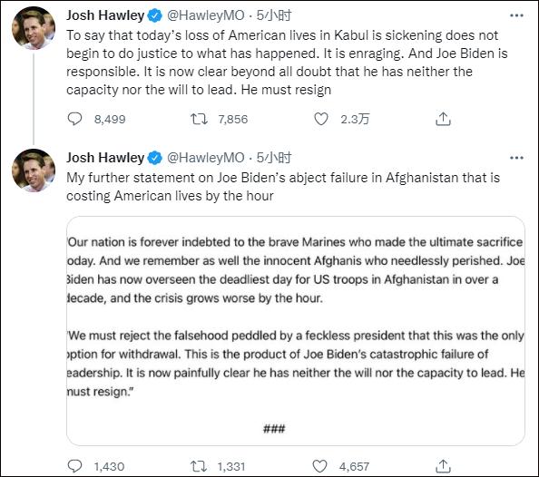Open Josh Hawley profile name in first tweet
This screenshot has width=539, height=477.
click(x=105, y=15)
